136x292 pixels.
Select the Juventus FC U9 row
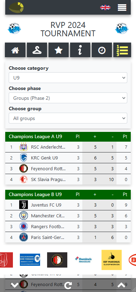[68, 205]
